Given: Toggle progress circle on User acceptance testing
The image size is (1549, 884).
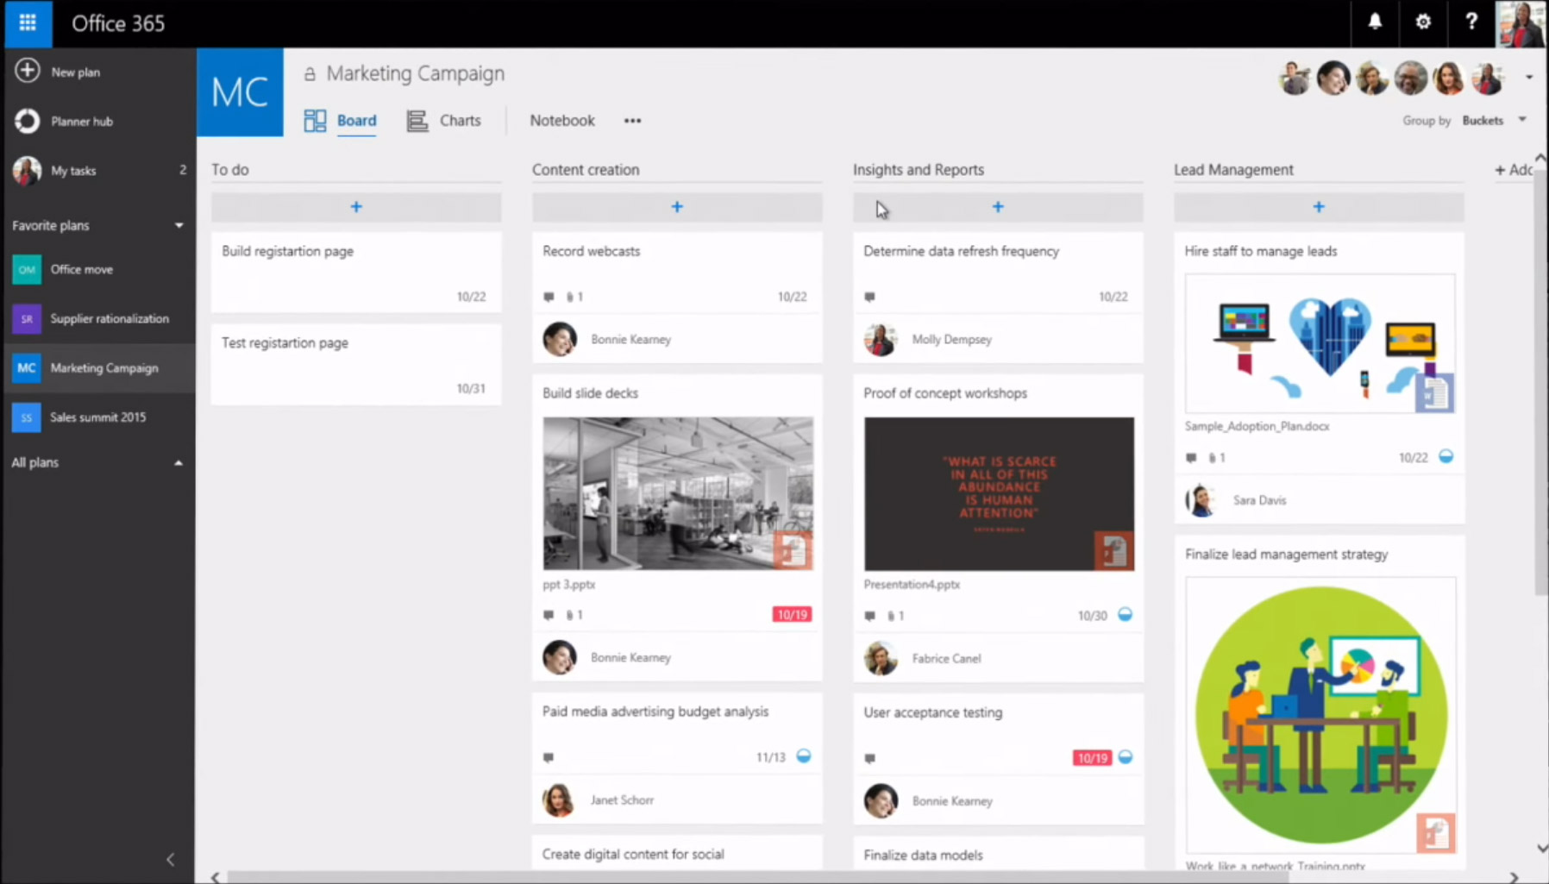Looking at the screenshot, I should [1126, 757].
